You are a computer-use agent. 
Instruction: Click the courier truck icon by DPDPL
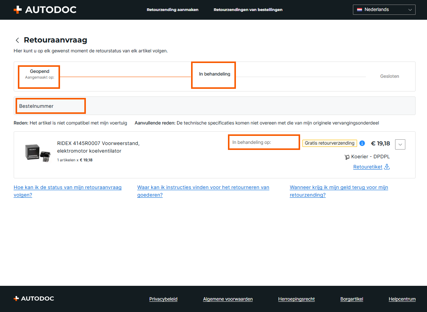click(x=347, y=157)
